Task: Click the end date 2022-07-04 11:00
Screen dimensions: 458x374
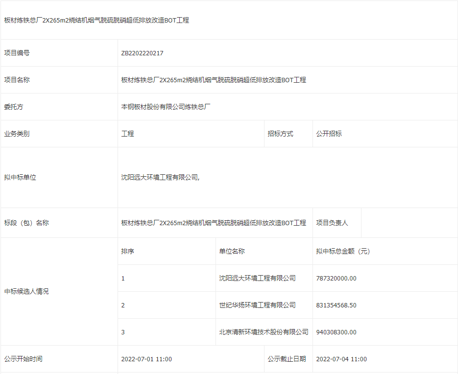Action: coord(341,359)
